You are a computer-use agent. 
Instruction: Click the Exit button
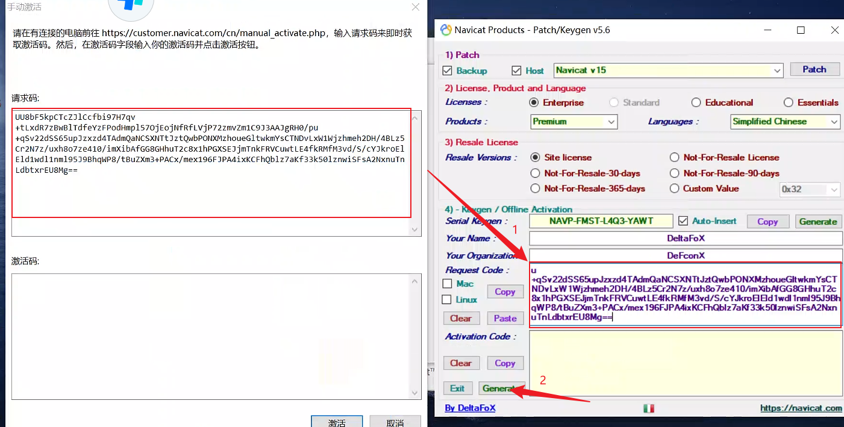(457, 388)
